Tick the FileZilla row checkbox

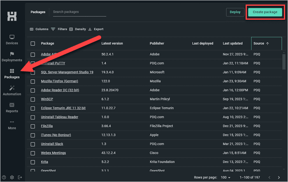(33, 127)
